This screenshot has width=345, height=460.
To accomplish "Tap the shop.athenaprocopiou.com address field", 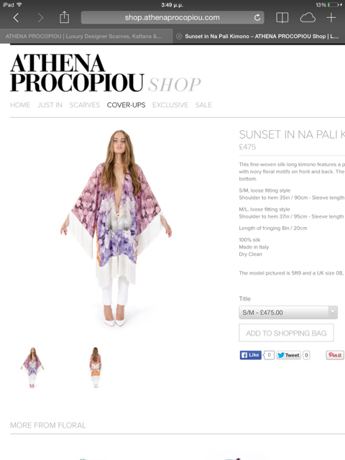I will pyautogui.click(x=172, y=17).
